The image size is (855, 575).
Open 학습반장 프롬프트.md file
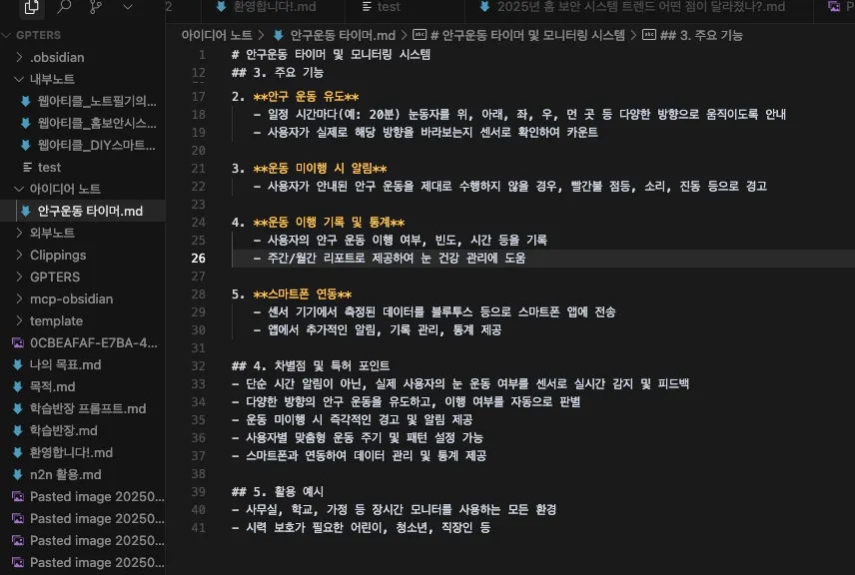pos(88,408)
